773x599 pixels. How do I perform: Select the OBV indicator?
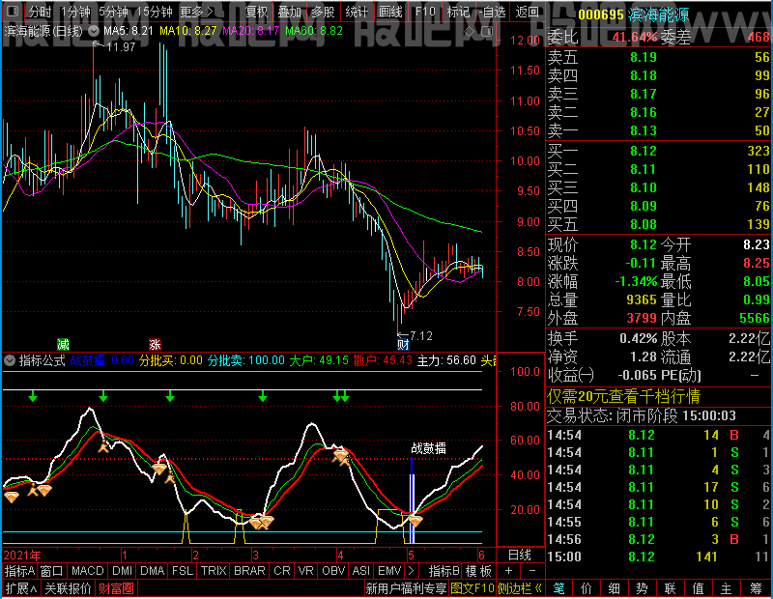333,571
